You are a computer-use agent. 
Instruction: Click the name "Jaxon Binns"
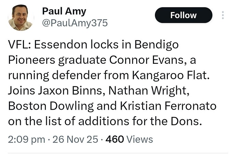(x=70, y=91)
